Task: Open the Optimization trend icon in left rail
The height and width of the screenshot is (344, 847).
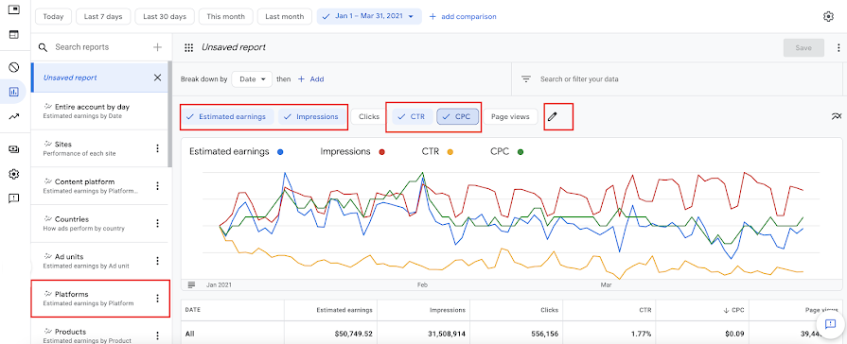Action: (14, 116)
